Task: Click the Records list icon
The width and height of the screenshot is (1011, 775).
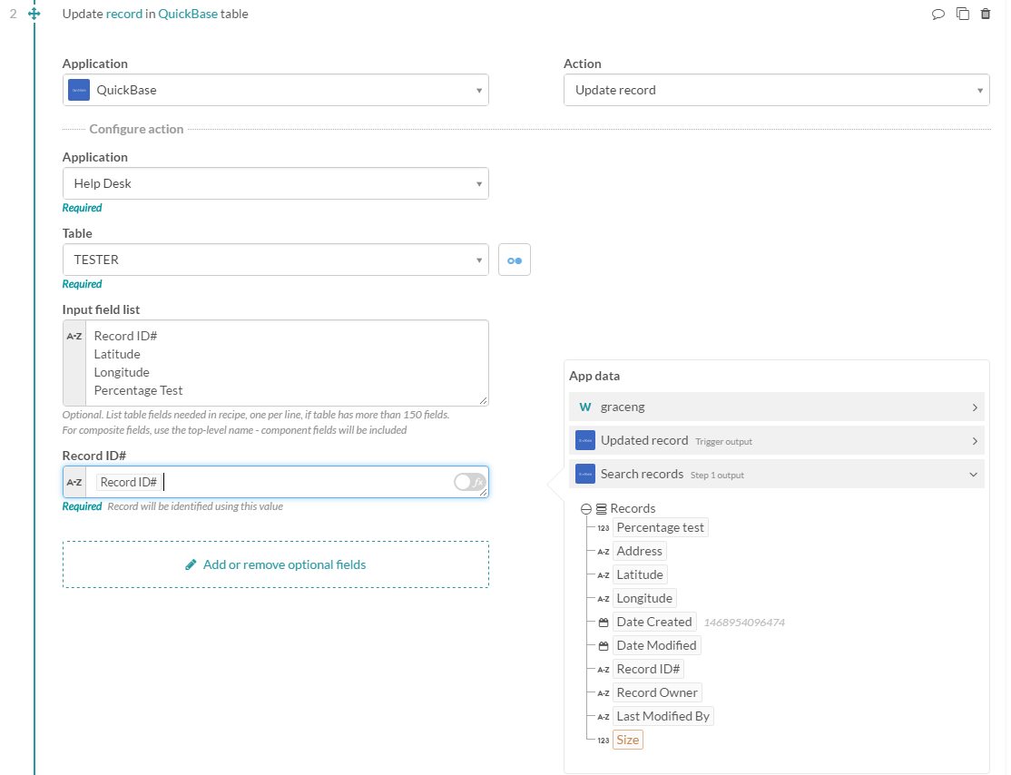Action: tap(601, 509)
